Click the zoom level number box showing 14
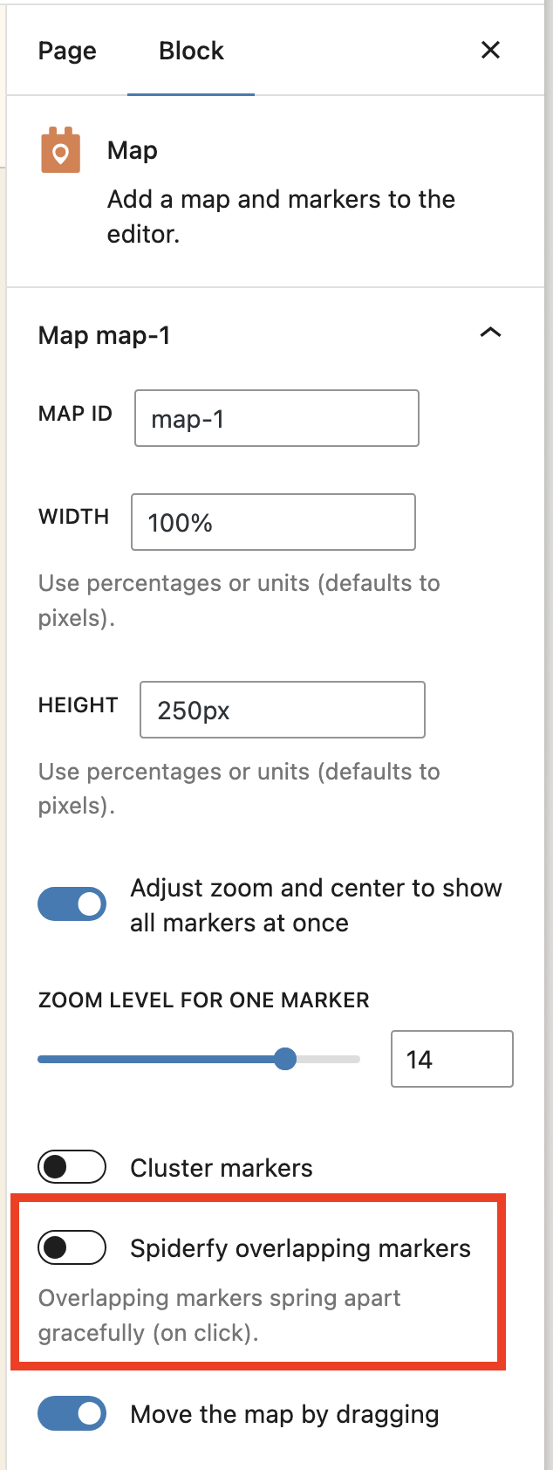The image size is (553, 1470). (x=452, y=1059)
